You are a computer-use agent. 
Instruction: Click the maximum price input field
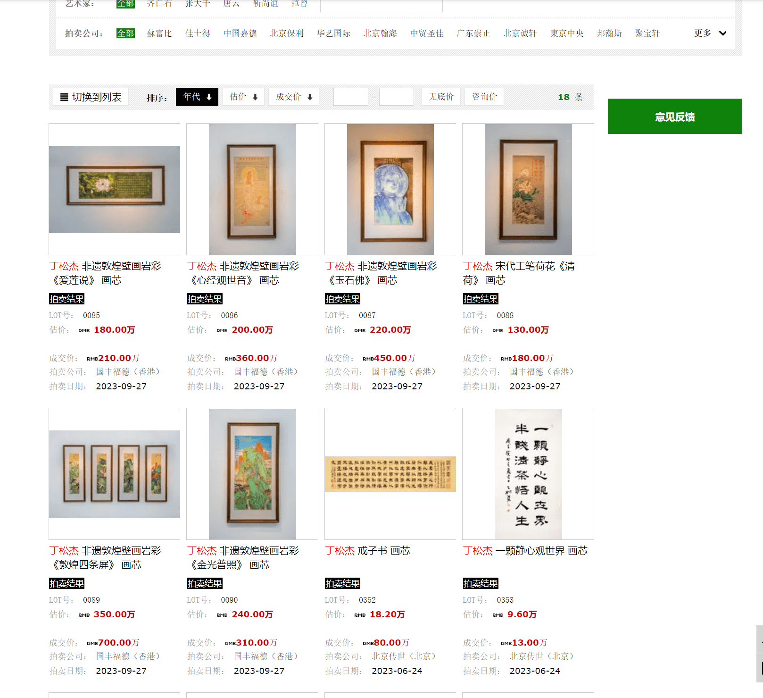pyautogui.click(x=397, y=97)
